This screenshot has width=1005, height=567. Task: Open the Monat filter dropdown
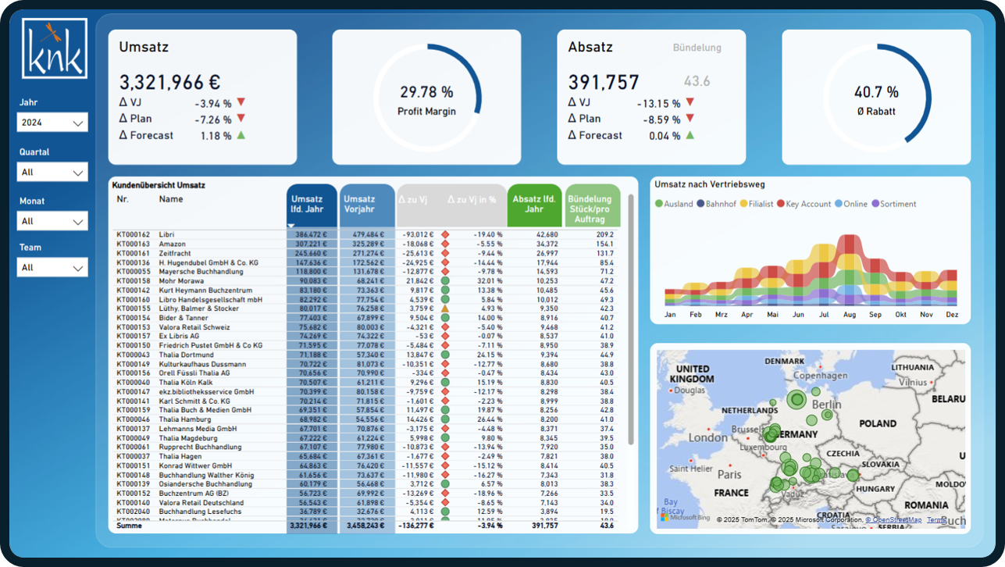coord(52,221)
